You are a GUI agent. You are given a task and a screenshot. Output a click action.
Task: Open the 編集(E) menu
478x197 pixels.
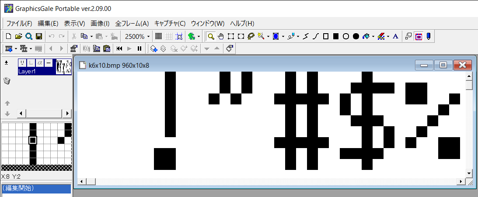click(x=48, y=24)
